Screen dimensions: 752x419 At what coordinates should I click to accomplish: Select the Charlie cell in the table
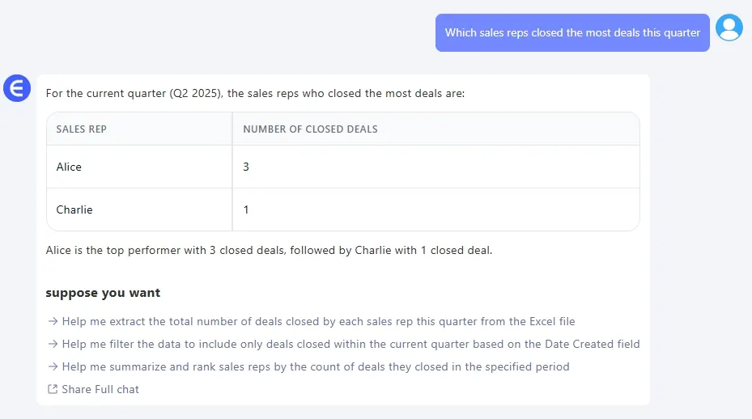pos(74,209)
